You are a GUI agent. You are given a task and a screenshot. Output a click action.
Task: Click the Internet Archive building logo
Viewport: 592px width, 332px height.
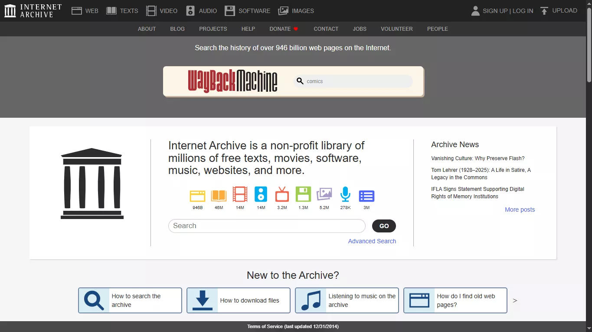[92, 184]
